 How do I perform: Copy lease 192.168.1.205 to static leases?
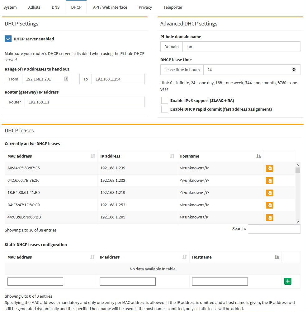tap(269, 218)
